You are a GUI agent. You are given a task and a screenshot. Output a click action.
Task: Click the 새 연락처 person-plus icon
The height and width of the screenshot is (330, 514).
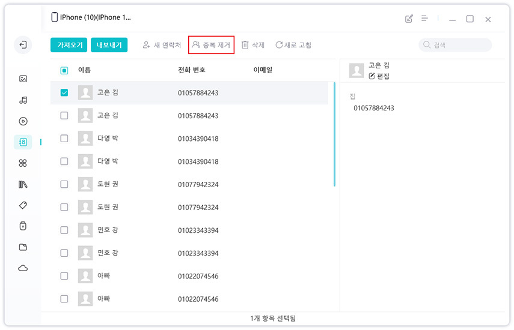coord(146,45)
